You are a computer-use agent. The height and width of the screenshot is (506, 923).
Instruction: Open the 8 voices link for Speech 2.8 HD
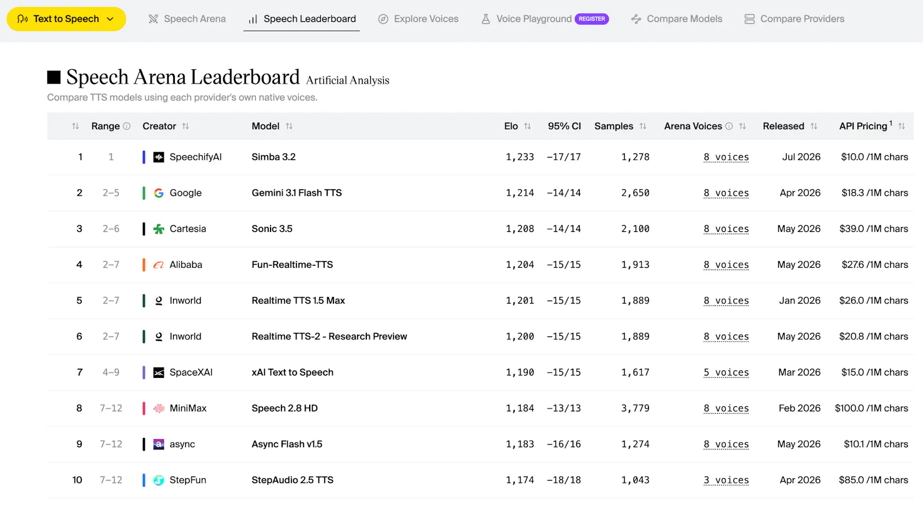pos(726,408)
